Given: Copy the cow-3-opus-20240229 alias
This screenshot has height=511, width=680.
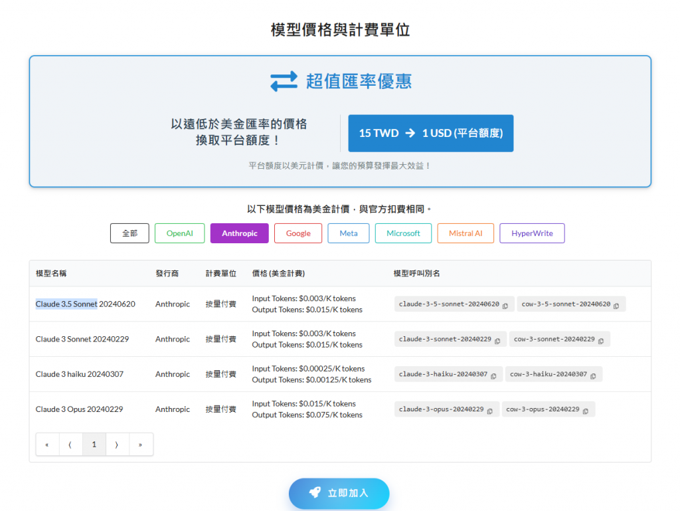Looking at the screenshot, I should pos(586,411).
